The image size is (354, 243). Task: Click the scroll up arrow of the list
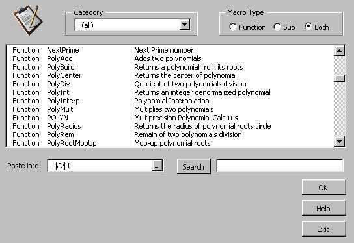(x=339, y=51)
